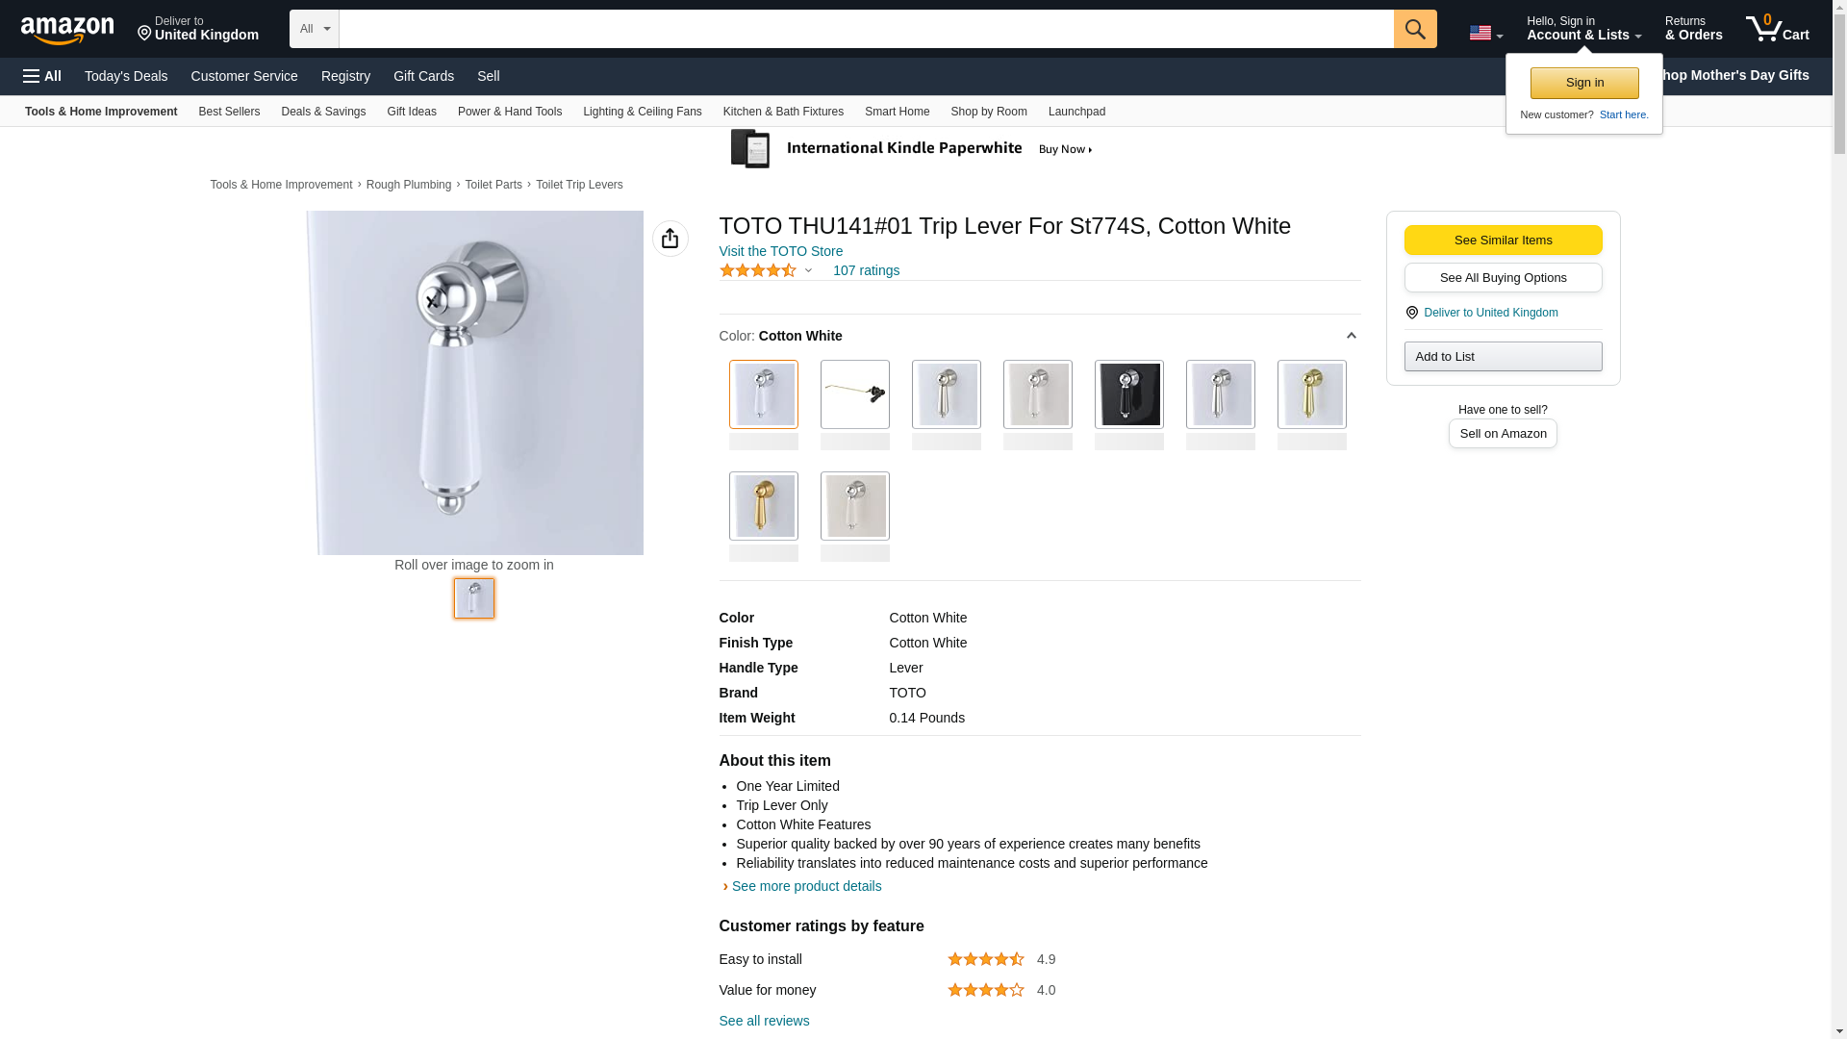This screenshot has width=1847, height=1039.
Task: Open the Gift Cards nav item
Action: [x=423, y=76]
